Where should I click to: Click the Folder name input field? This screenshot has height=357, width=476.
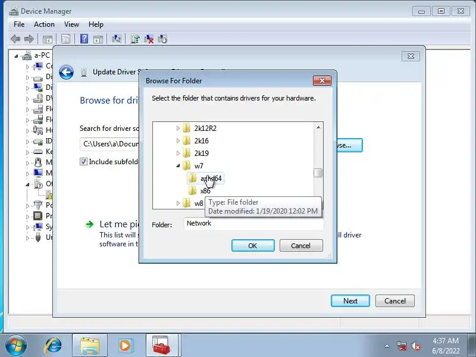pyautogui.click(x=254, y=224)
